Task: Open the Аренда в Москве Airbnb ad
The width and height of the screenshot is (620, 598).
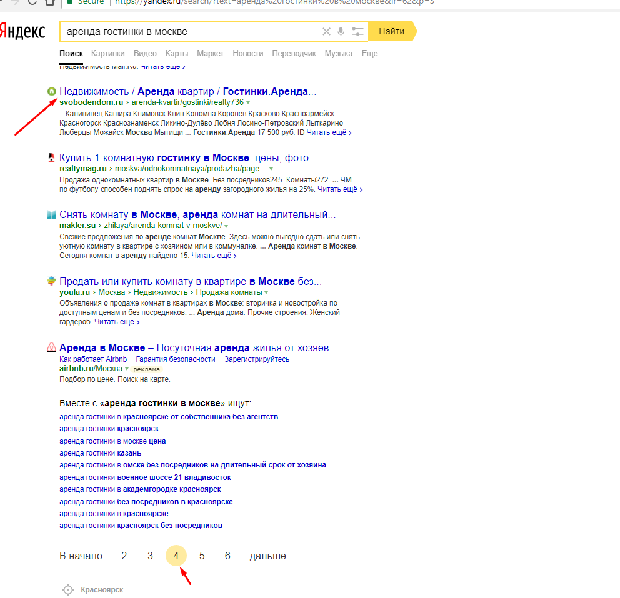Action: click(x=194, y=347)
